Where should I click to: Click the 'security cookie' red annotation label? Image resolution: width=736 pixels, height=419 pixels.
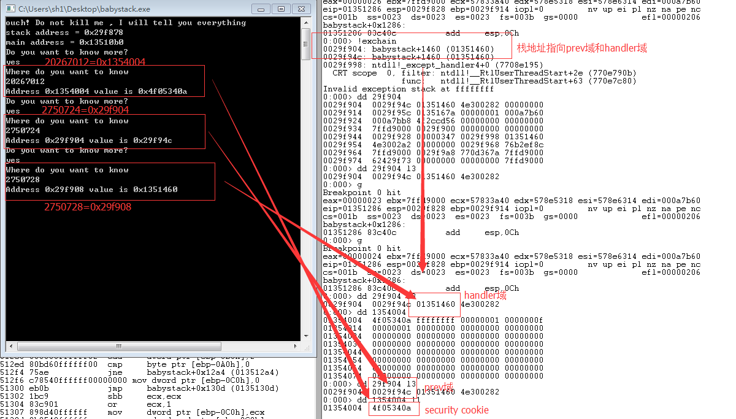456,410
